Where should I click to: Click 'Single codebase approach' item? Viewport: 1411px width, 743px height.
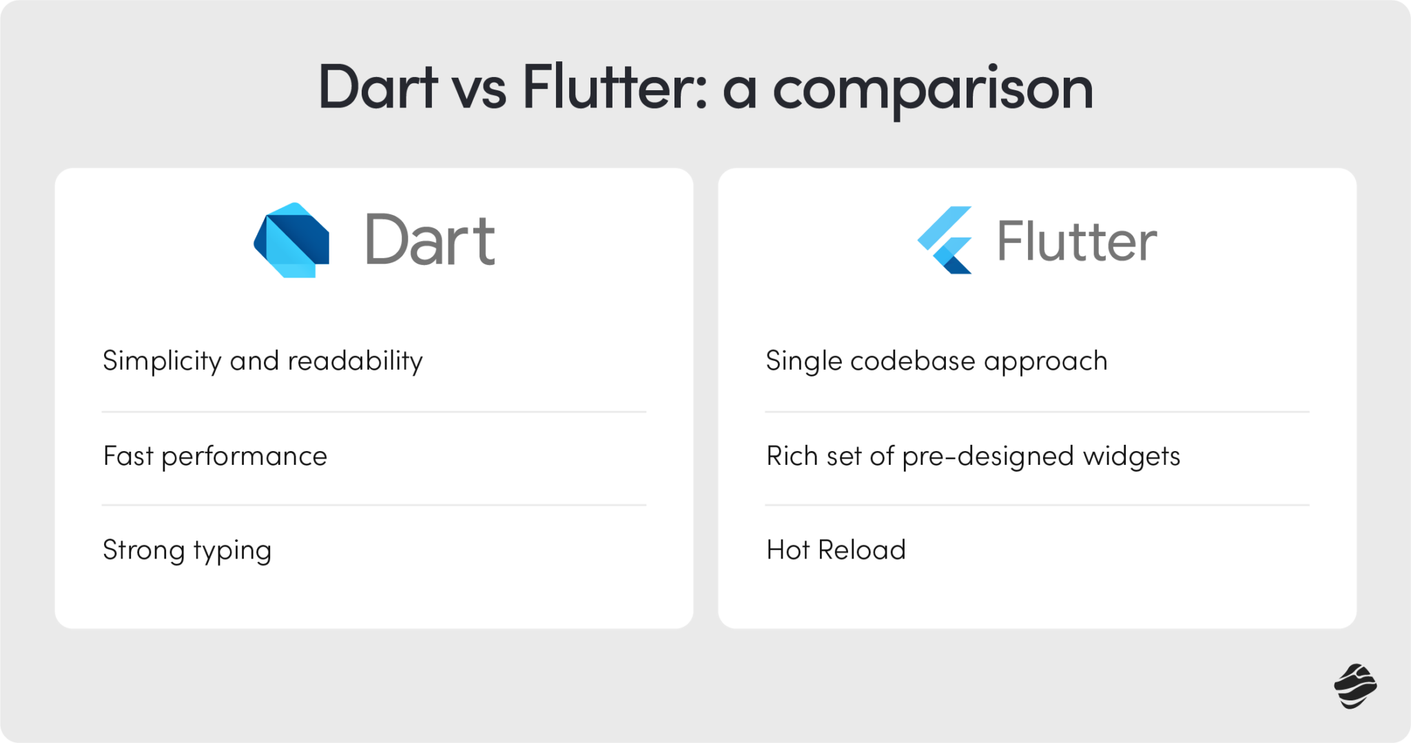pos(936,362)
